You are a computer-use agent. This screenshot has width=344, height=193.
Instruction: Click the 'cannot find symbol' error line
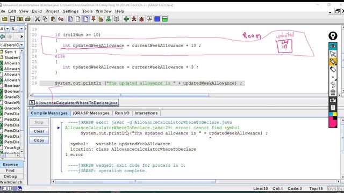click(152, 128)
